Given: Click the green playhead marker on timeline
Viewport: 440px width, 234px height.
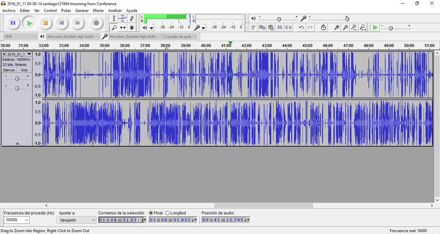Looking at the screenshot, I should [230, 43].
